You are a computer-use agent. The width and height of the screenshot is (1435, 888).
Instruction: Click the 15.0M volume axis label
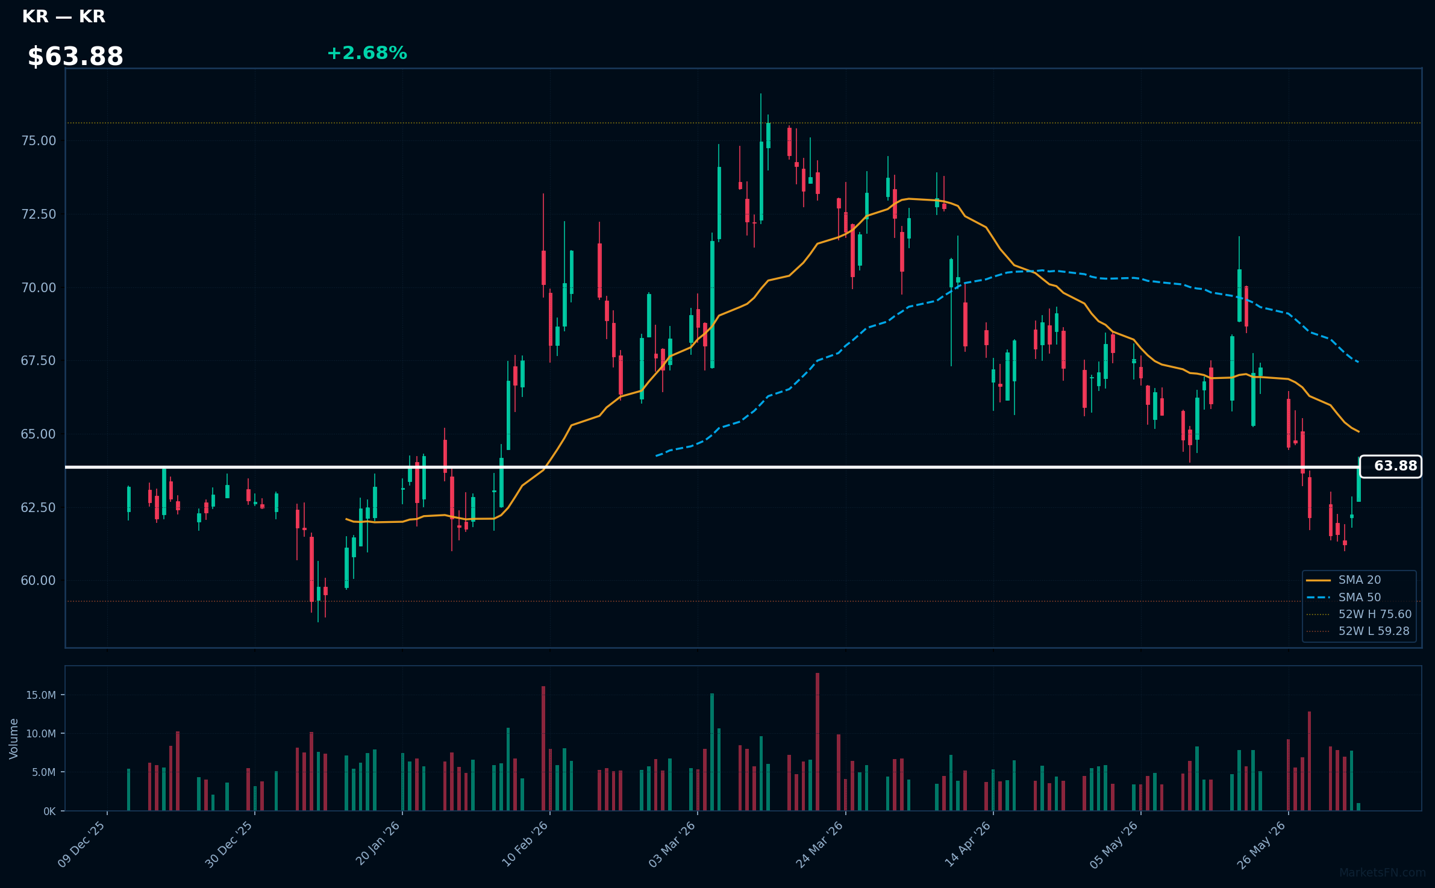point(41,695)
